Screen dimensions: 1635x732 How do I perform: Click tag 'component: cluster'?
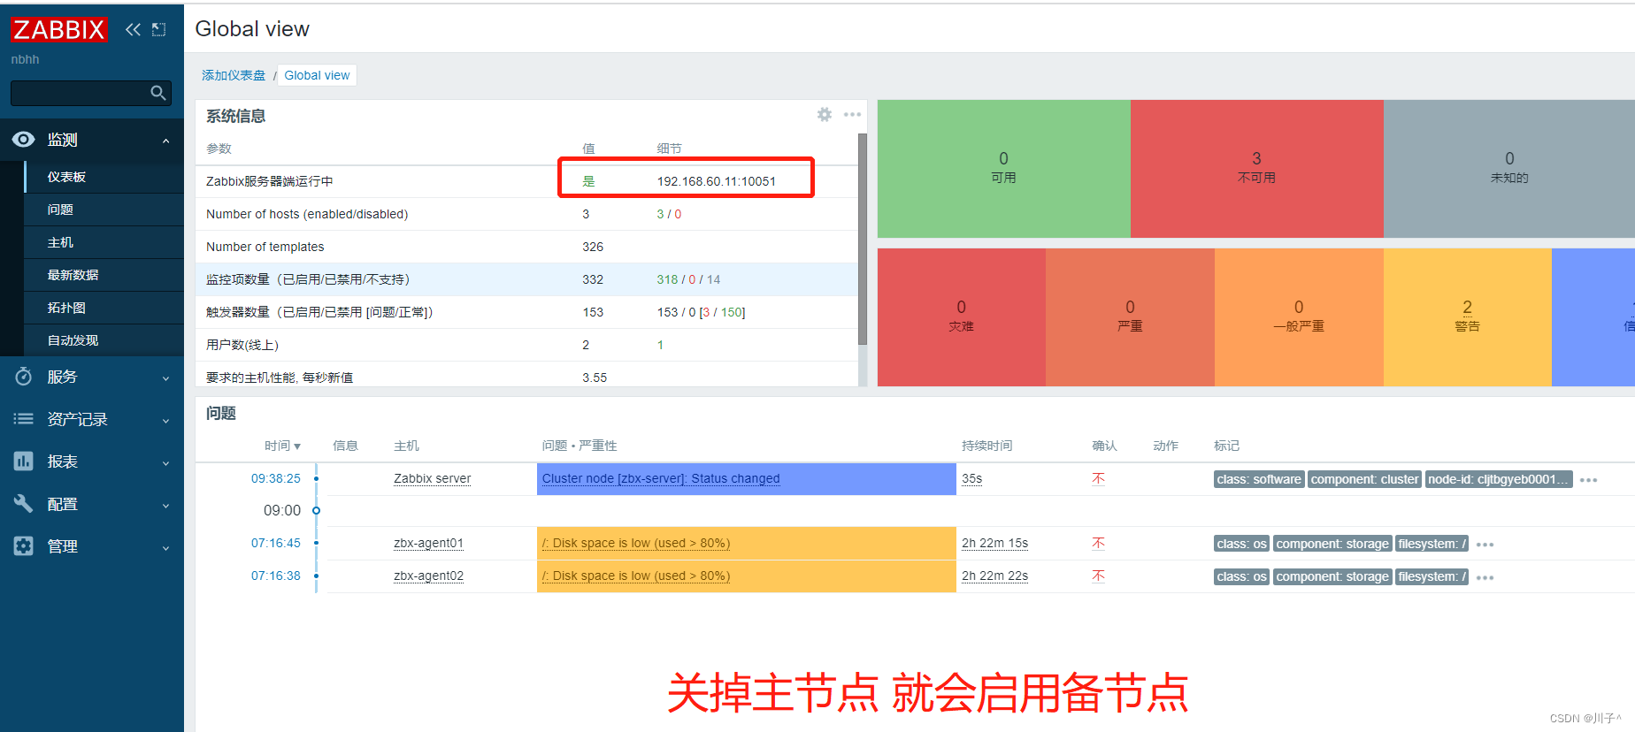tap(1364, 479)
